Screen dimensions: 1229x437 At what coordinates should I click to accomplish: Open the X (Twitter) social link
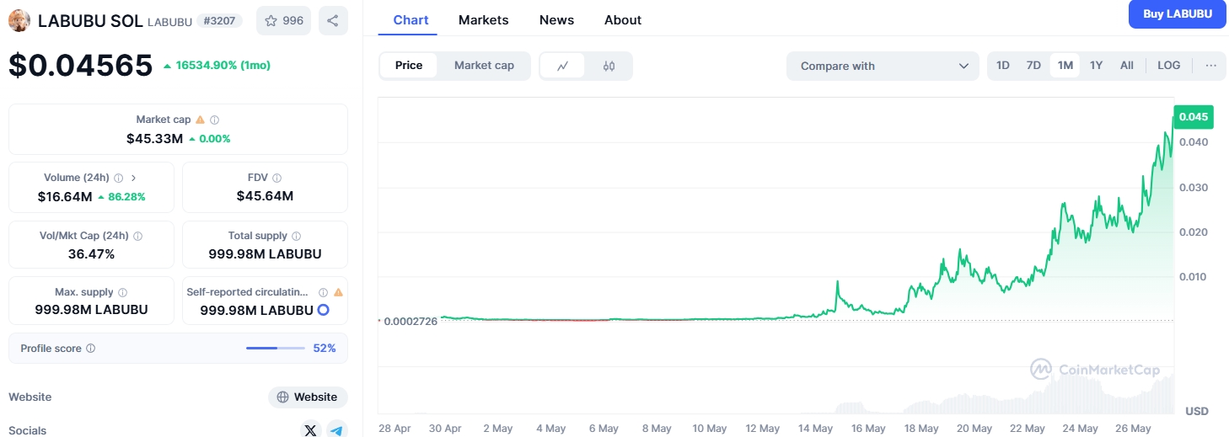point(310,430)
